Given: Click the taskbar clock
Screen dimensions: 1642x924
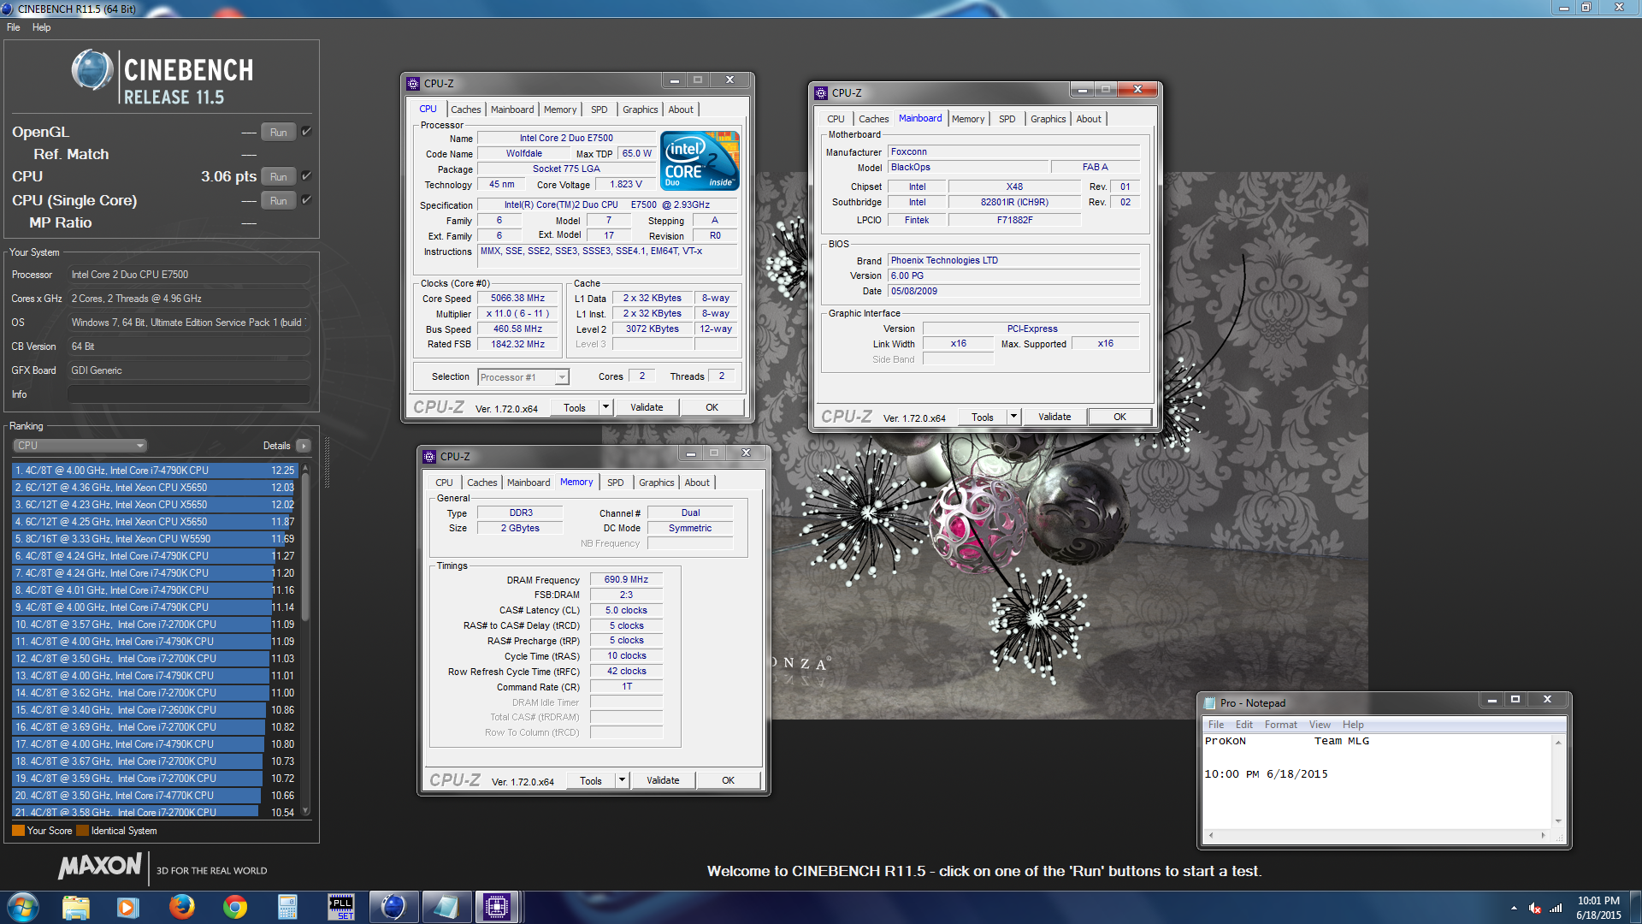Looking at the screenshot, I should 1598,908.
